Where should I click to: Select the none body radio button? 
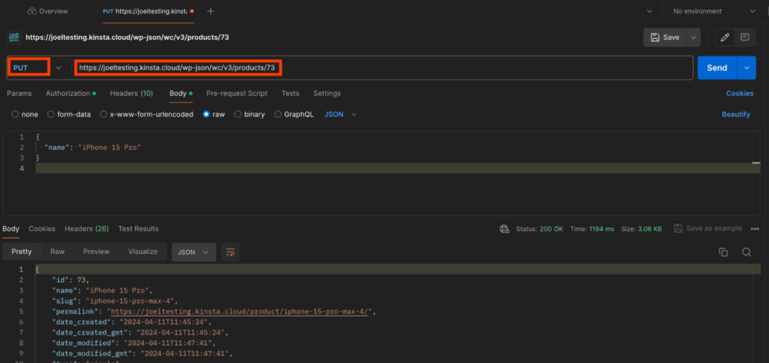pos(15,115)
